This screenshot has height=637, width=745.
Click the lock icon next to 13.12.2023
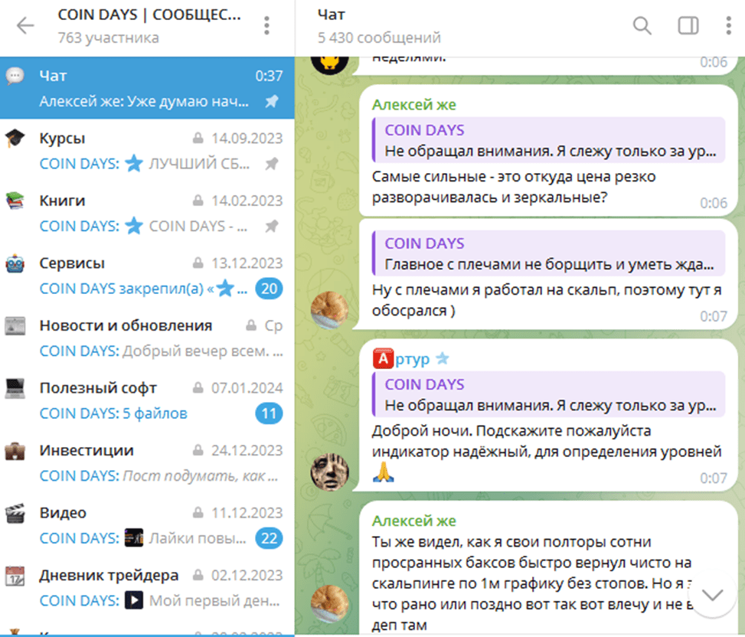pyautogui.click(x=198, y=263)
